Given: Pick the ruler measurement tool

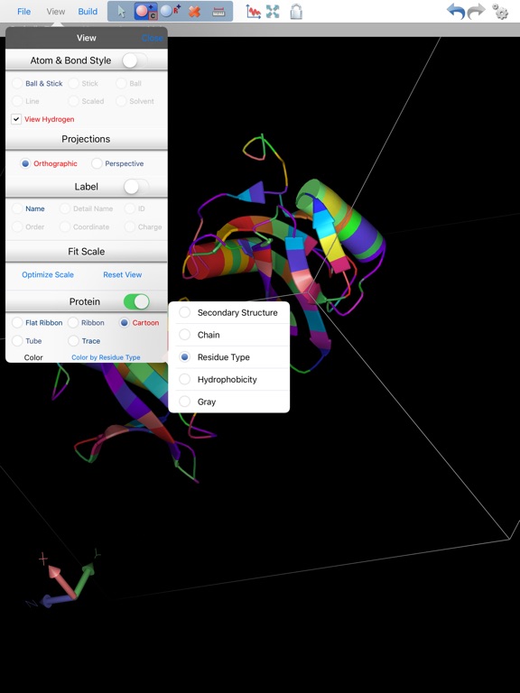Looking at the screenshot, I should (218, 12).
